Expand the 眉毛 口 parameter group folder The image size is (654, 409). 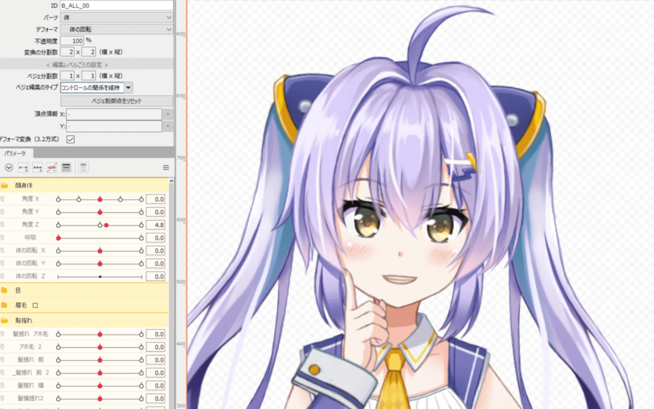pos(4,305)
